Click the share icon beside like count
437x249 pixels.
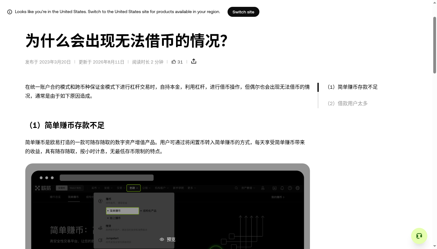click(194, 61)
